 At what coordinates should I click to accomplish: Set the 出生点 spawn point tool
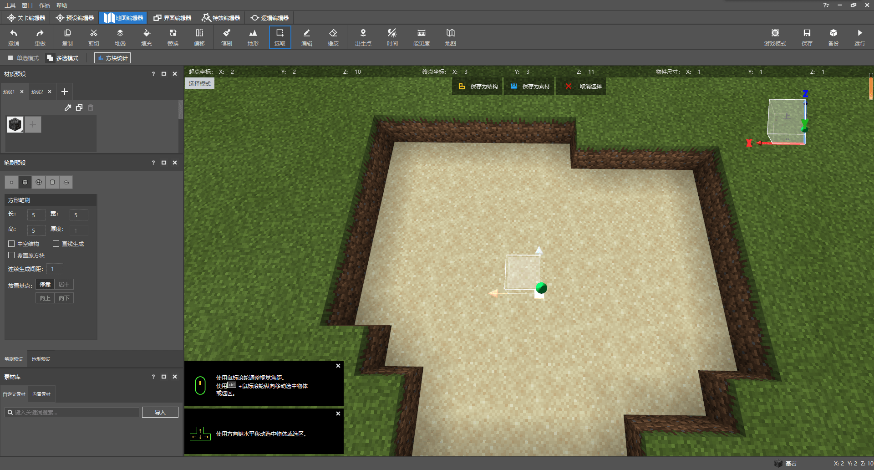pos(363,37)
